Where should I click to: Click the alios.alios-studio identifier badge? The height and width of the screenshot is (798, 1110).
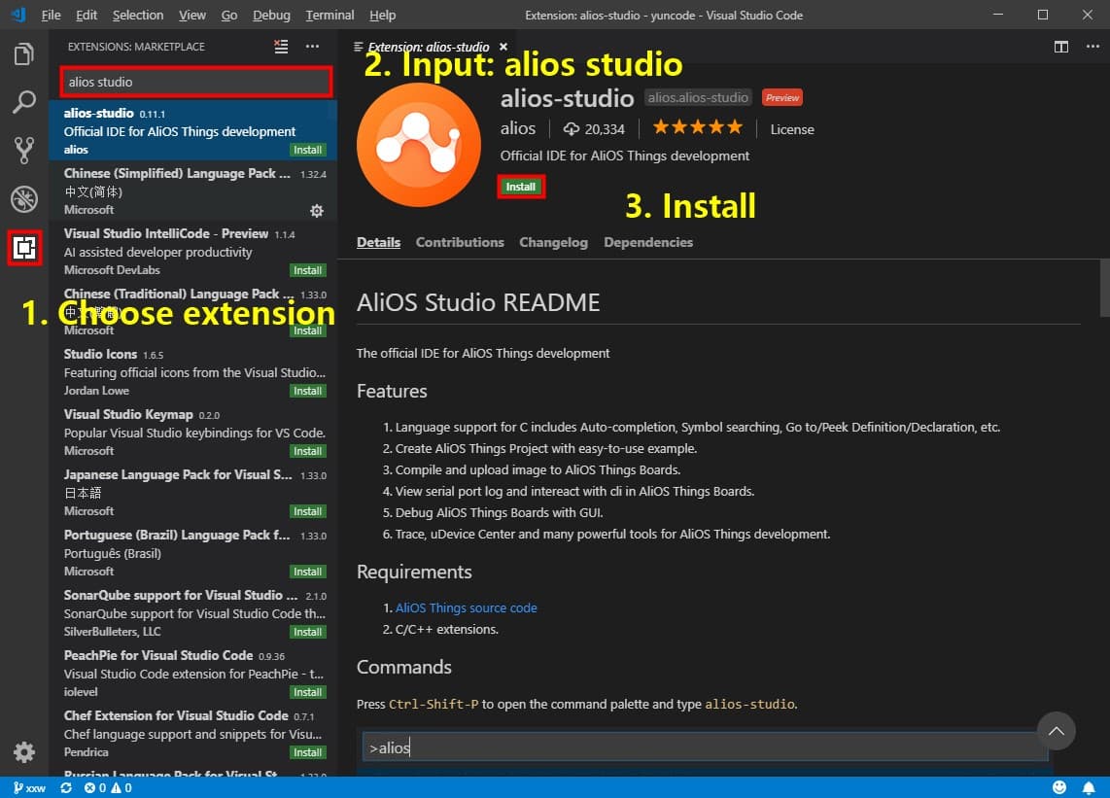697,98
